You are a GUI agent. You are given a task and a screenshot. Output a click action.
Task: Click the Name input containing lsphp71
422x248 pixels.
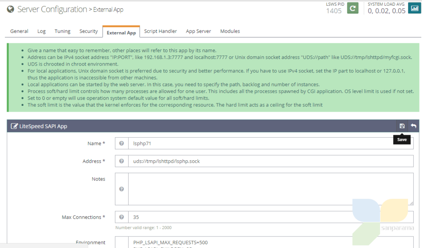(270, 143)
